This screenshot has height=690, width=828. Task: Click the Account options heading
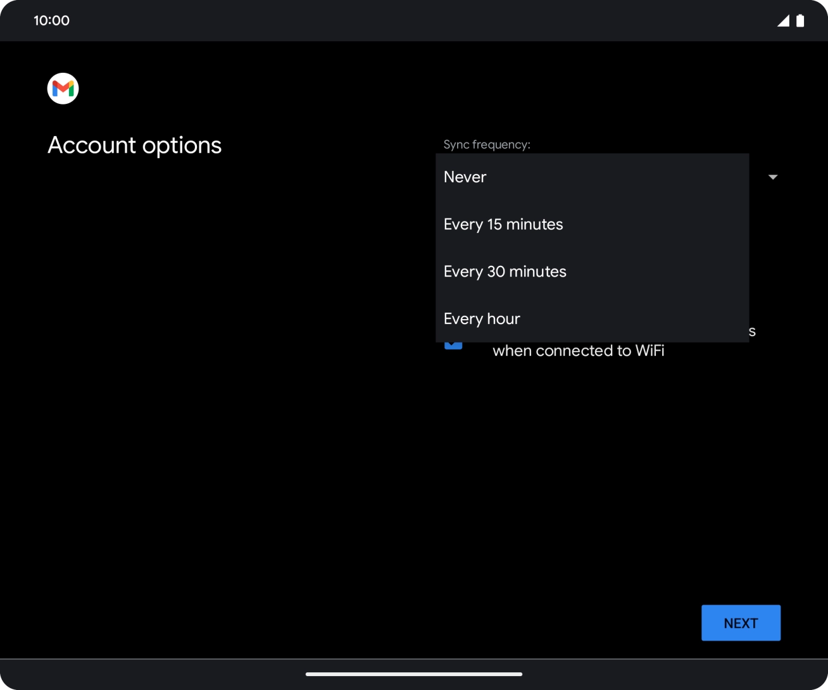(134, 145)
